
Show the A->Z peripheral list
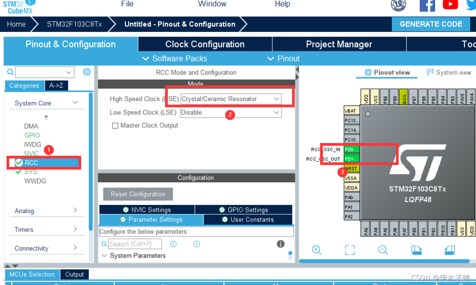click(x=57, y=85)
